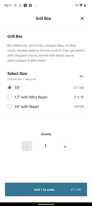Increase quantity with the plus button

[65, 146]
